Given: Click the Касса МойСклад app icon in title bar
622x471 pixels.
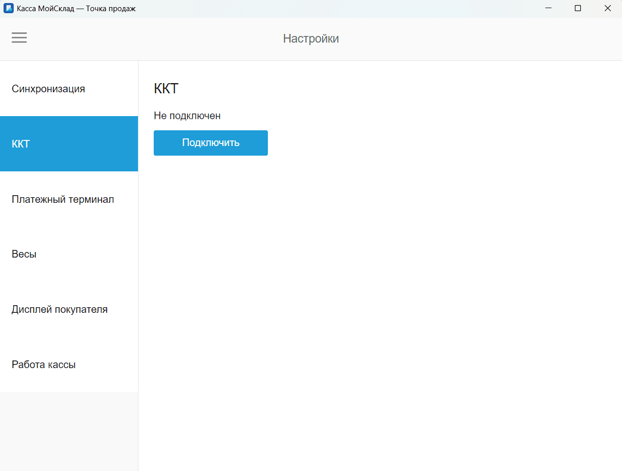Looking at the screenshot, I should coord(8,9).
